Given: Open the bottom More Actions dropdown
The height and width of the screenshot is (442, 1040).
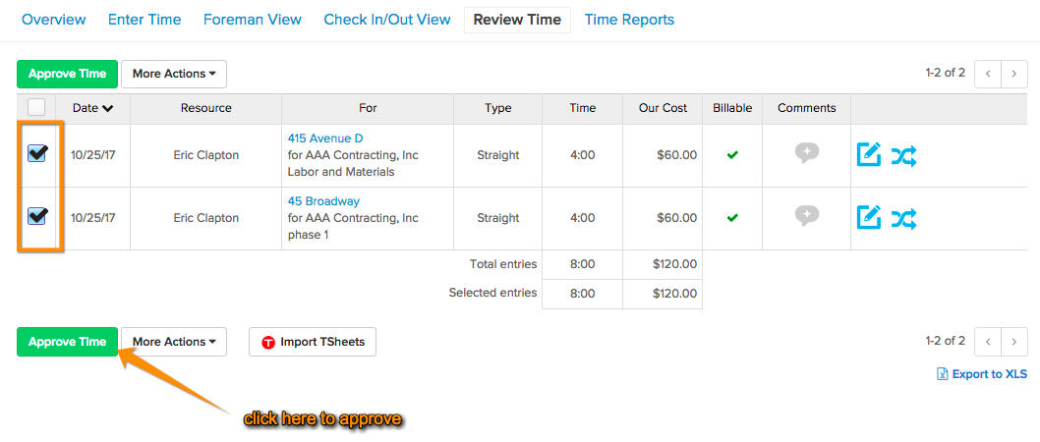Looking at the screenshot, I should pos(174,342).
